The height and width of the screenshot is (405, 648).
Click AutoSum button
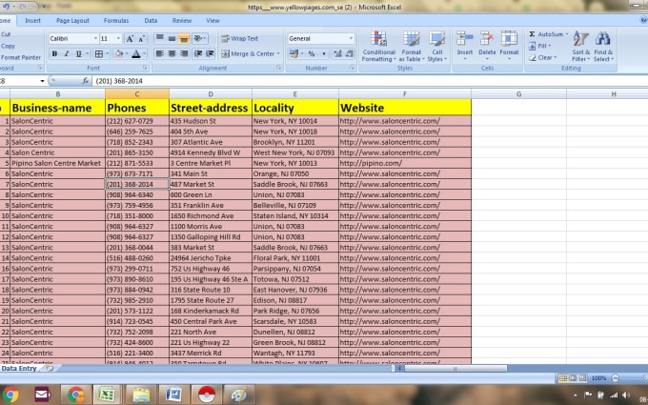[545, 34]
